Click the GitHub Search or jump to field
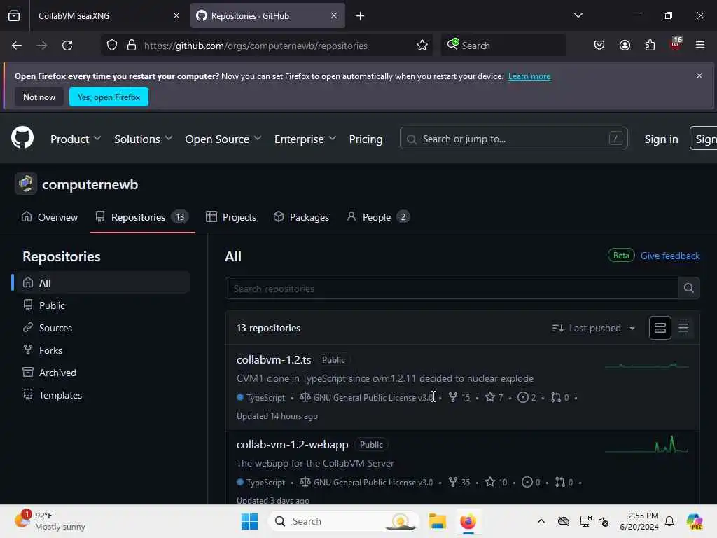 tap(513, 138)
